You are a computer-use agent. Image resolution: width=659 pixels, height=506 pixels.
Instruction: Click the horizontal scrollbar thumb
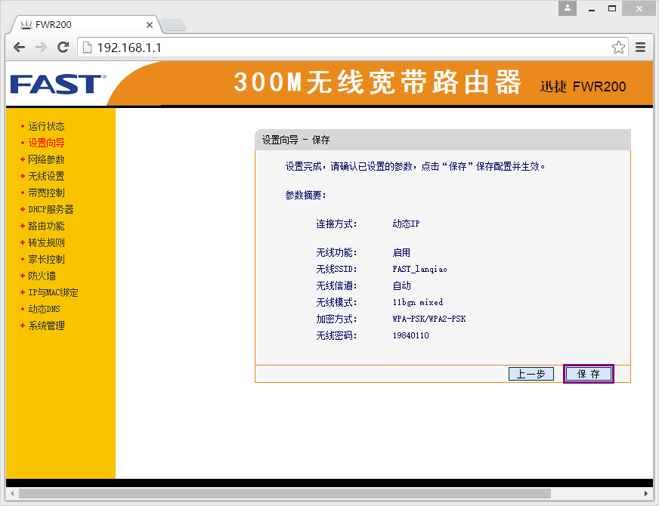[284, 493]
